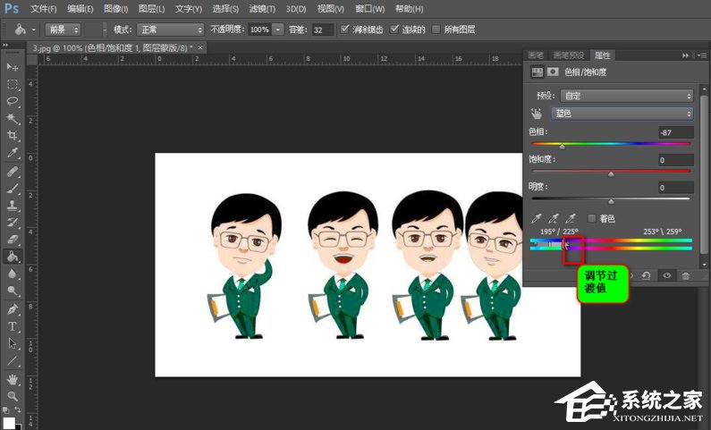
Task: Open the 前景 fill source dropdown
Action: coord(63,30)
